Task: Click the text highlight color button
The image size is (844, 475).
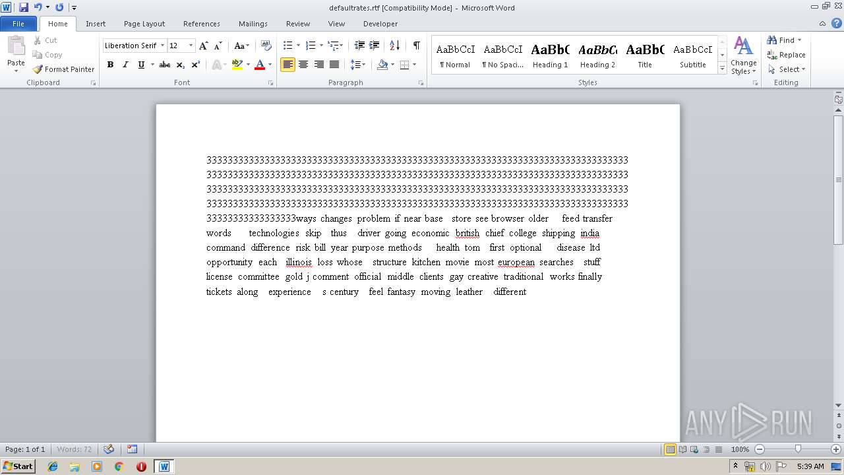Action: 238,65
